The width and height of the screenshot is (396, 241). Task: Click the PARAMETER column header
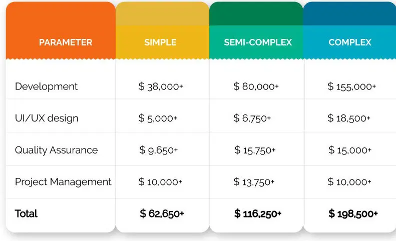pyautogui.click(x=66, y=42)
